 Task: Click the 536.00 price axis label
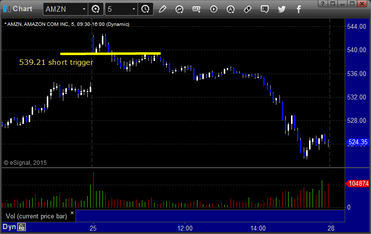pos(356,74)
